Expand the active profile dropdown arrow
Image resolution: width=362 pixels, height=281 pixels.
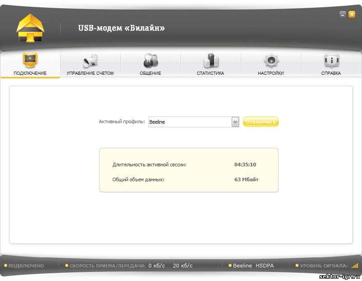coord(235,122)
